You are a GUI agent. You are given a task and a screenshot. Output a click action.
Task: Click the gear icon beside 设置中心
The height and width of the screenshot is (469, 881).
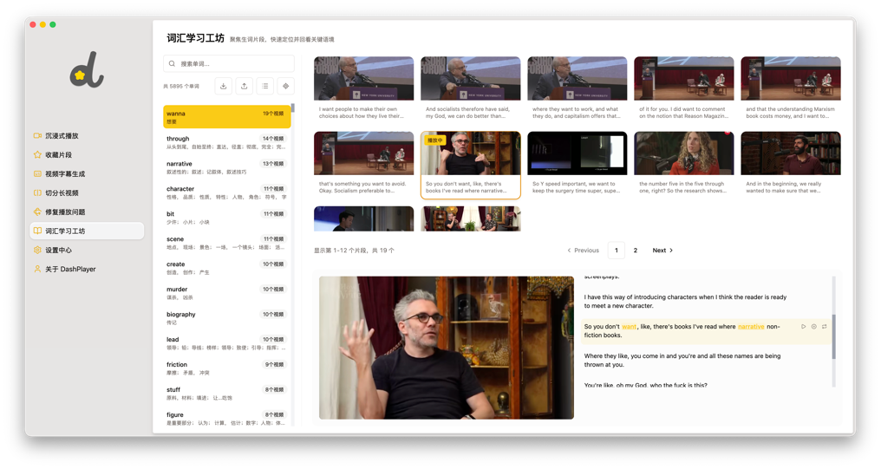(37, 250)
